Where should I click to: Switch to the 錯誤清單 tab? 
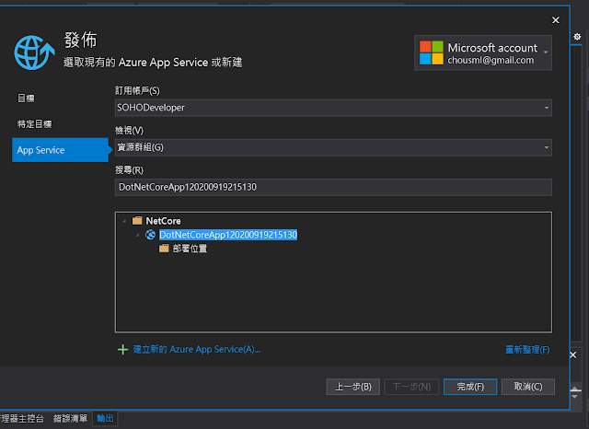70,419
